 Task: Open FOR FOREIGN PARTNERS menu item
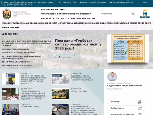coord(53,10)
